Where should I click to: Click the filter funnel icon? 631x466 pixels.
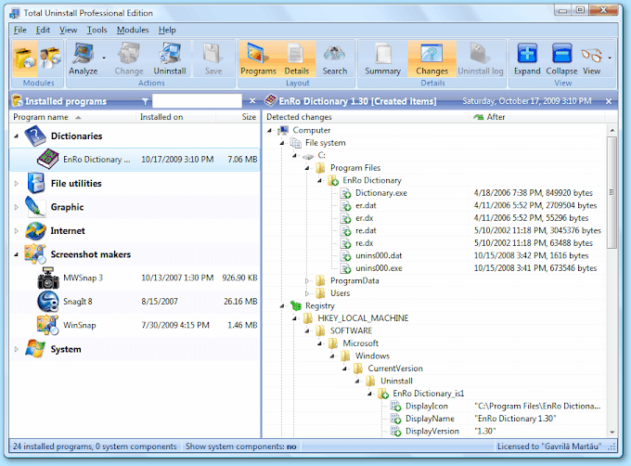[146, 101]
